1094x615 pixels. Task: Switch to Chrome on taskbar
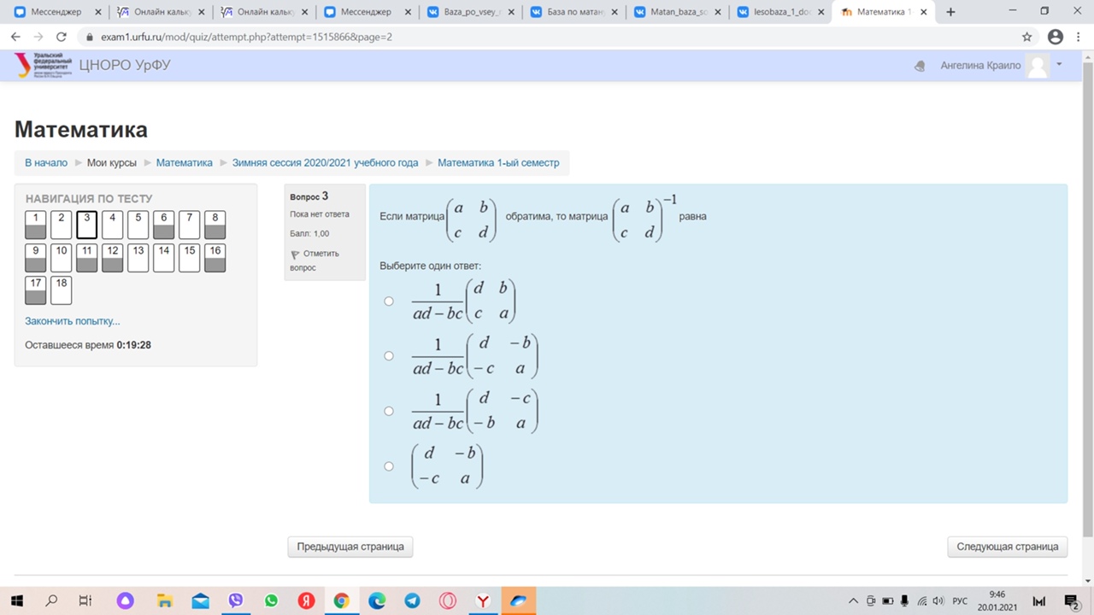(341, 600)
